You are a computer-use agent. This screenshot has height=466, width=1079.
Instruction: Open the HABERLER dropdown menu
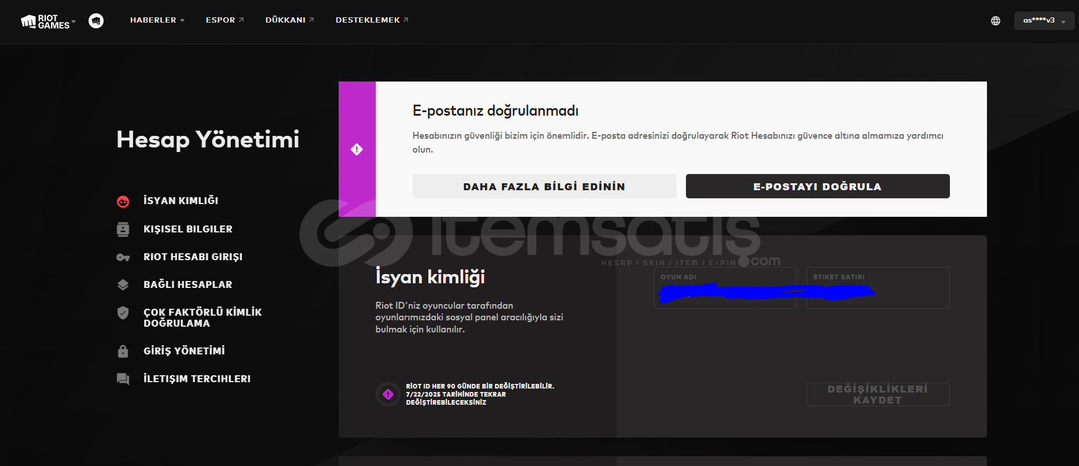157,20
